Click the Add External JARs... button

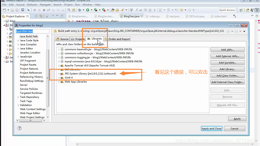(x=228, y=56)
